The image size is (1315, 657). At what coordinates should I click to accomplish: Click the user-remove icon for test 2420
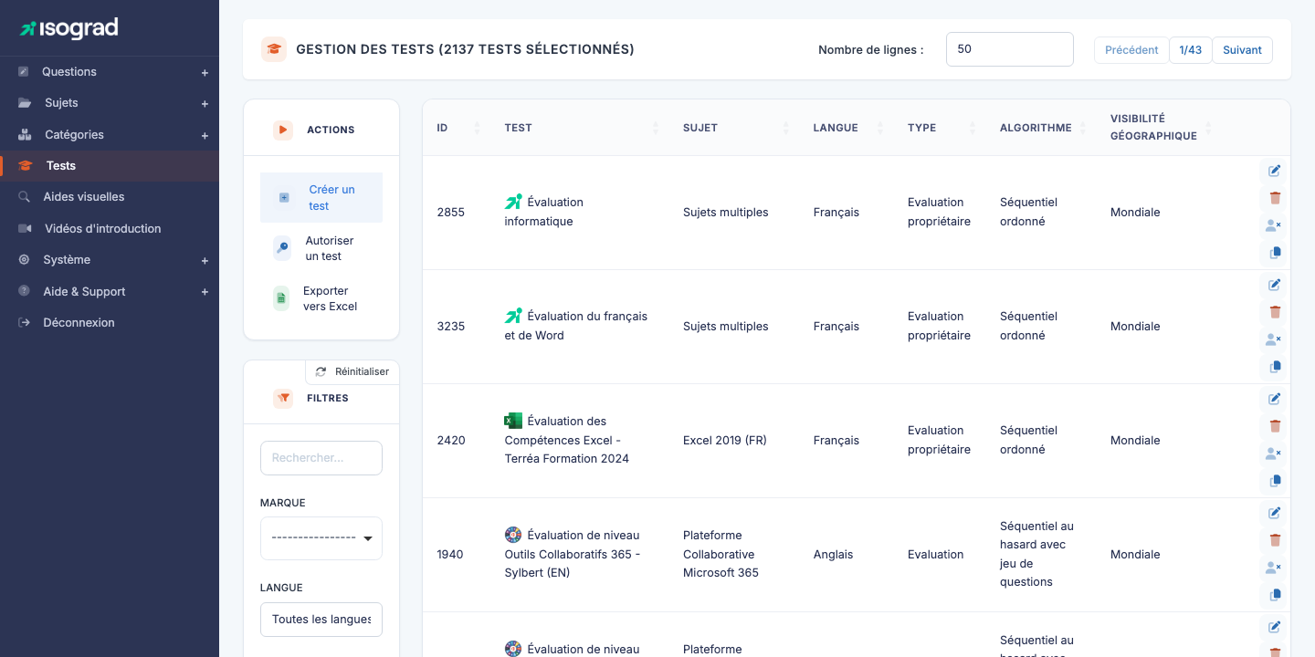click(1275, 454)
